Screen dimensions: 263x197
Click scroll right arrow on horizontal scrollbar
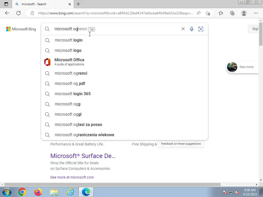257,185
